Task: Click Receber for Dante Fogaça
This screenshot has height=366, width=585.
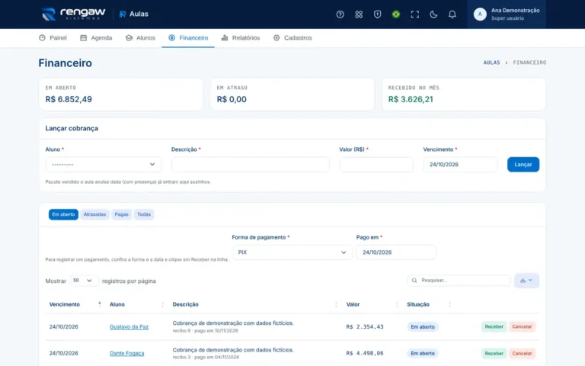Action: coord(494,353)
